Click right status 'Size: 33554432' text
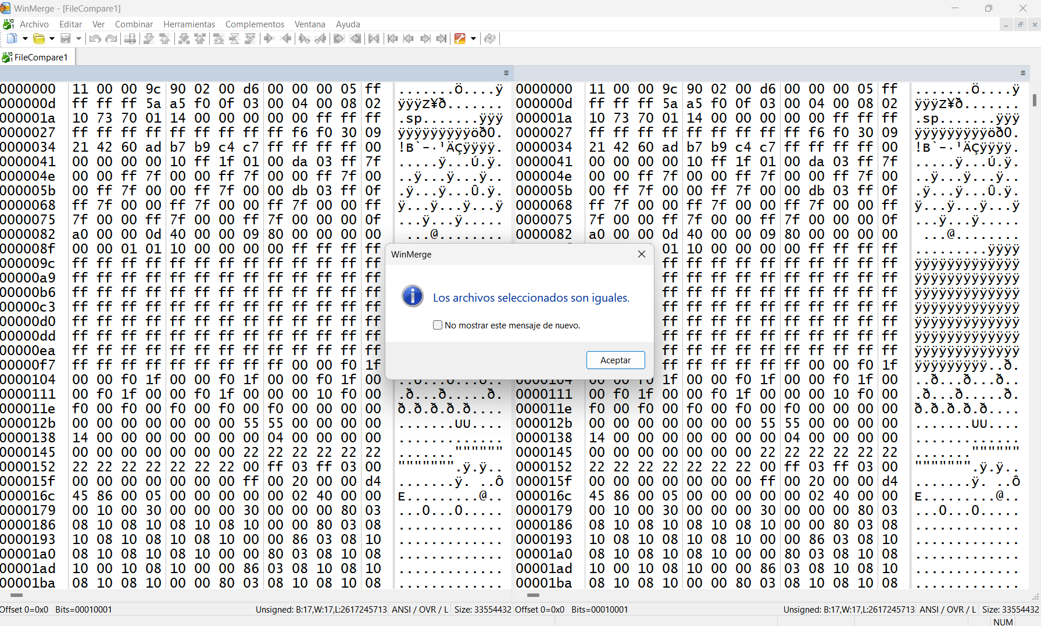Screen dimensions: 1041x626 point(1010,609)
